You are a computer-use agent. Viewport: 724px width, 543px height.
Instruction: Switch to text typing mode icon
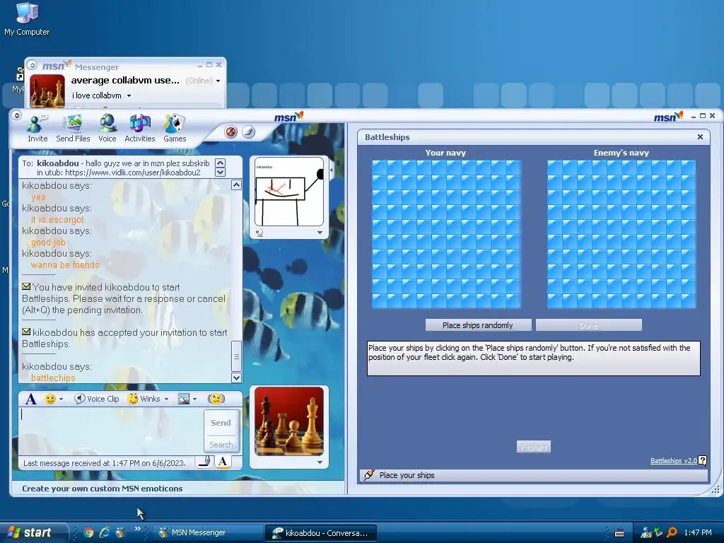(223, 462)
